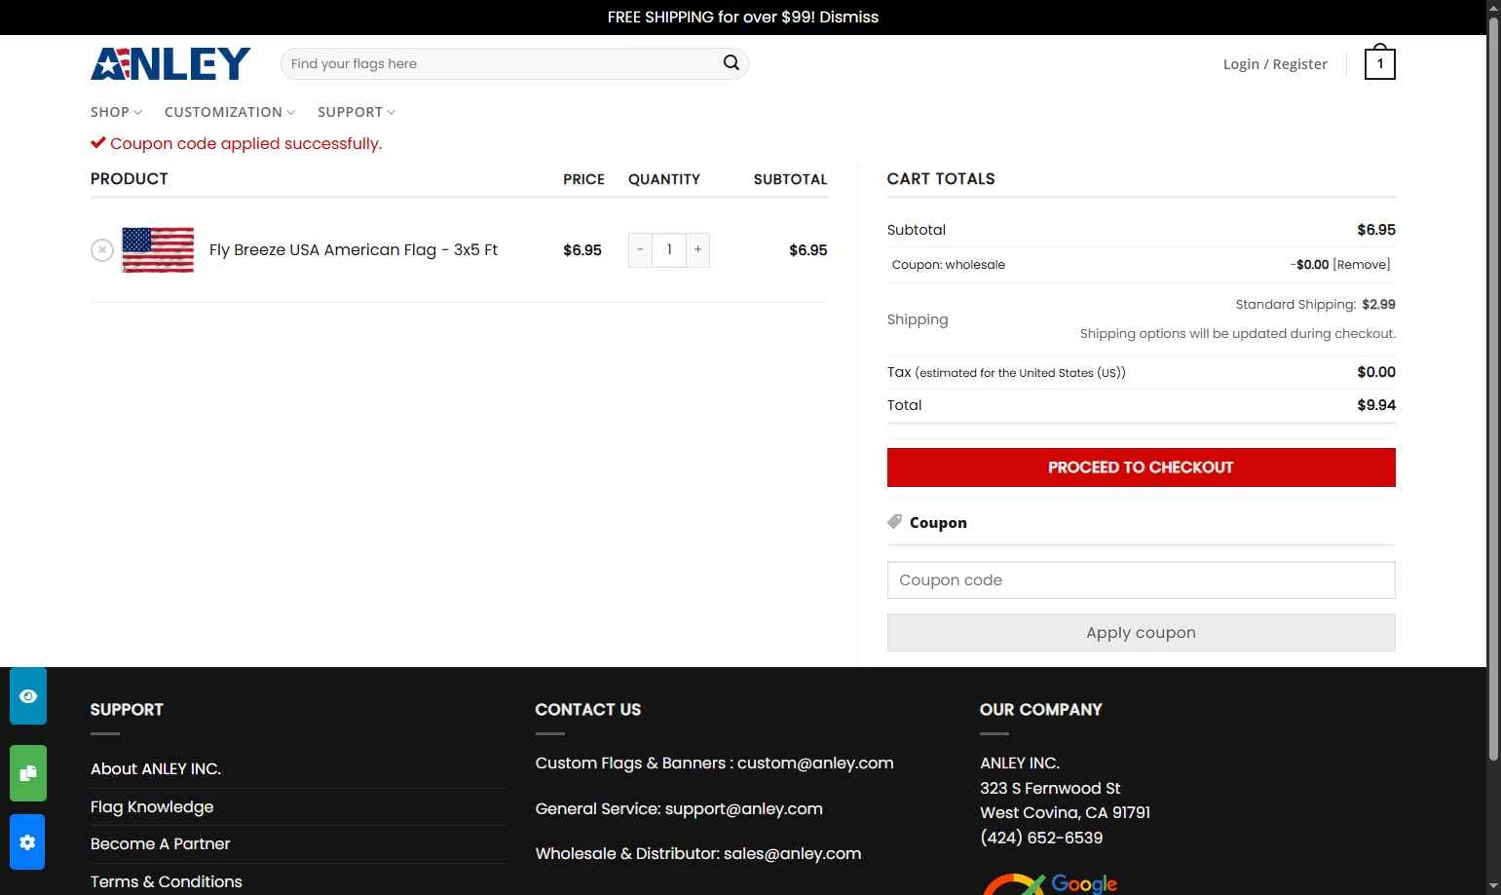This screenshot has height=895, width=1501.
Task: Click custom@anley.com contact line
Action: pyautogui.click(x=714, y=764)
